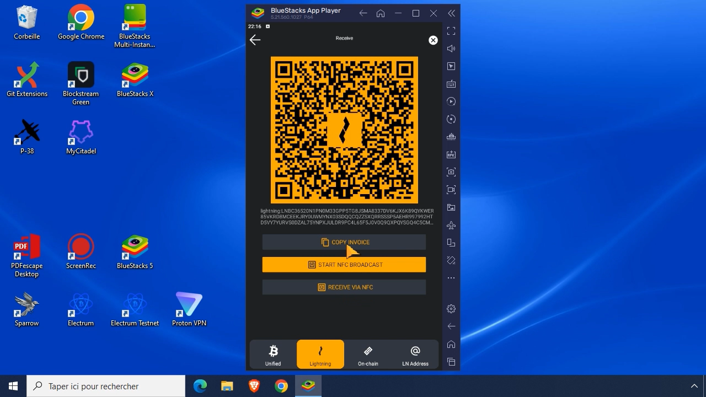This screenshot has height=397, width=706.
Task: Enter fullscreen with the top sidebar icon
Action: coord(451,31)
